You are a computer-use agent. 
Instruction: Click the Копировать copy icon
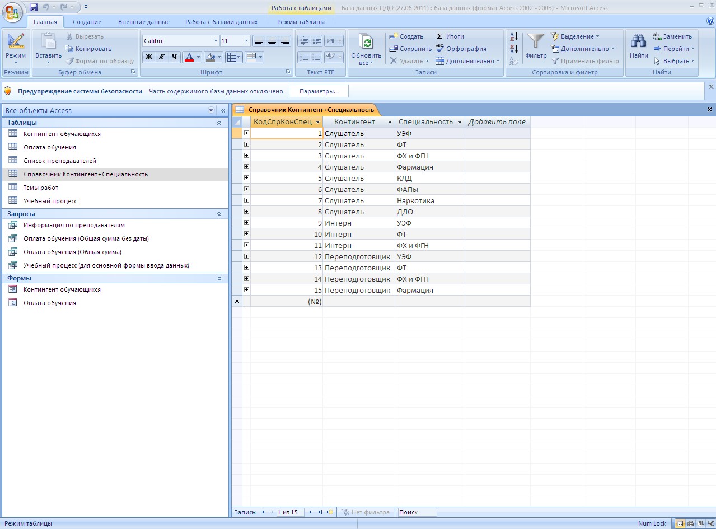tap(71, 49)
